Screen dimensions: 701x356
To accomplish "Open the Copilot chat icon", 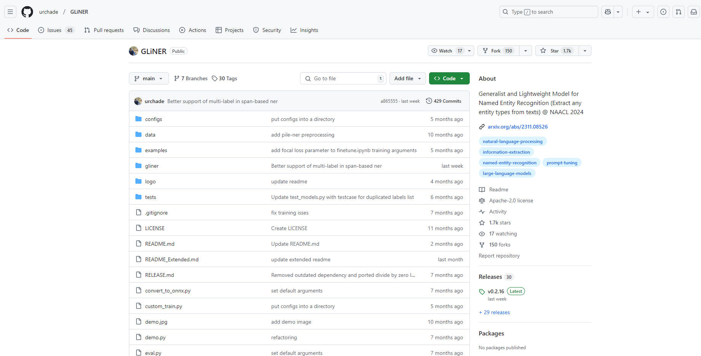I will click(608, 12).
